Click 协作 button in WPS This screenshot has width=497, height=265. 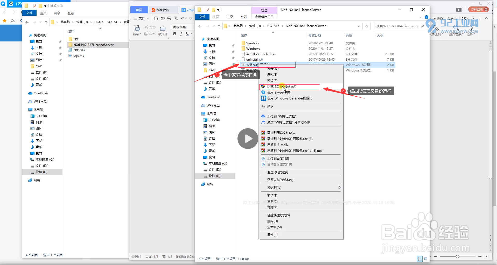(438, 18)
